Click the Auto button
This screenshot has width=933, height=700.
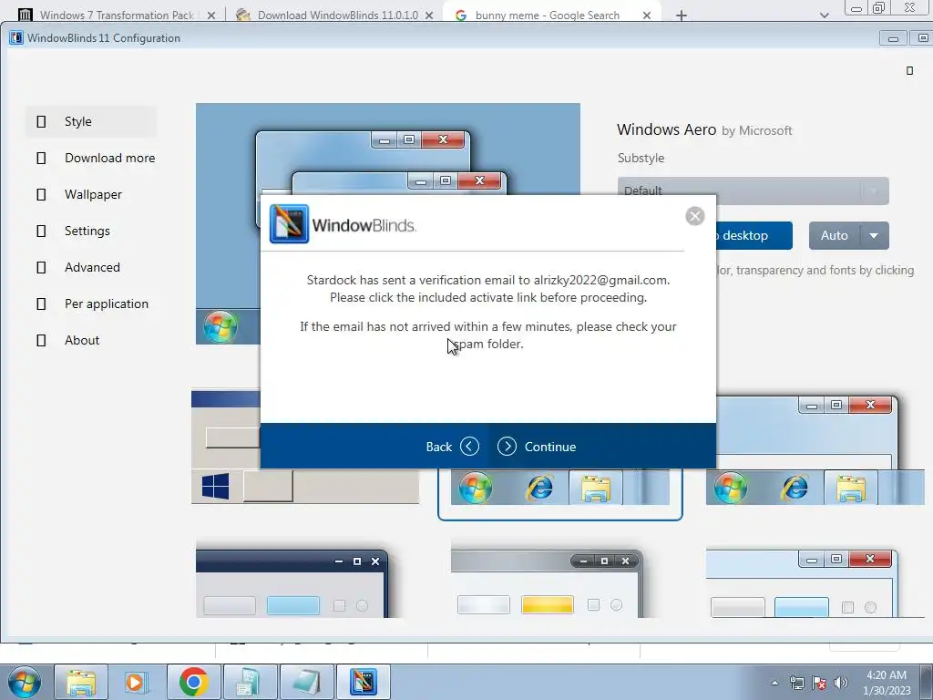[x=835, y=236]
